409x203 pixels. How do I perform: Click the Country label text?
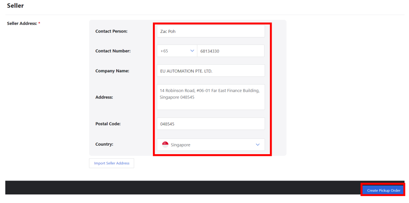pyautogui.click(x=104, y=144)
